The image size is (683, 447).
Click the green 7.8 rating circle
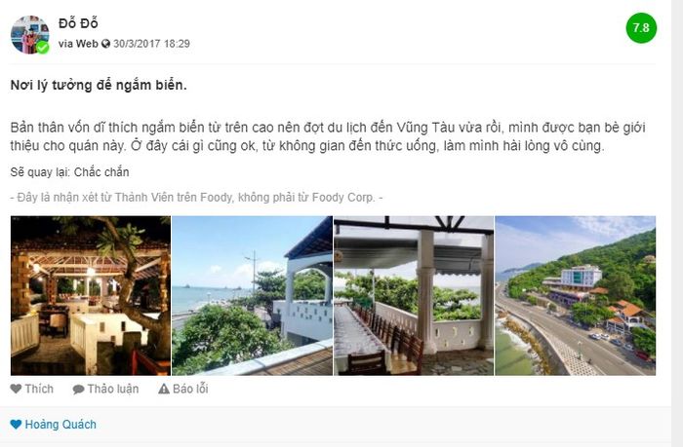pyautogui.click(x=641, y=28)
